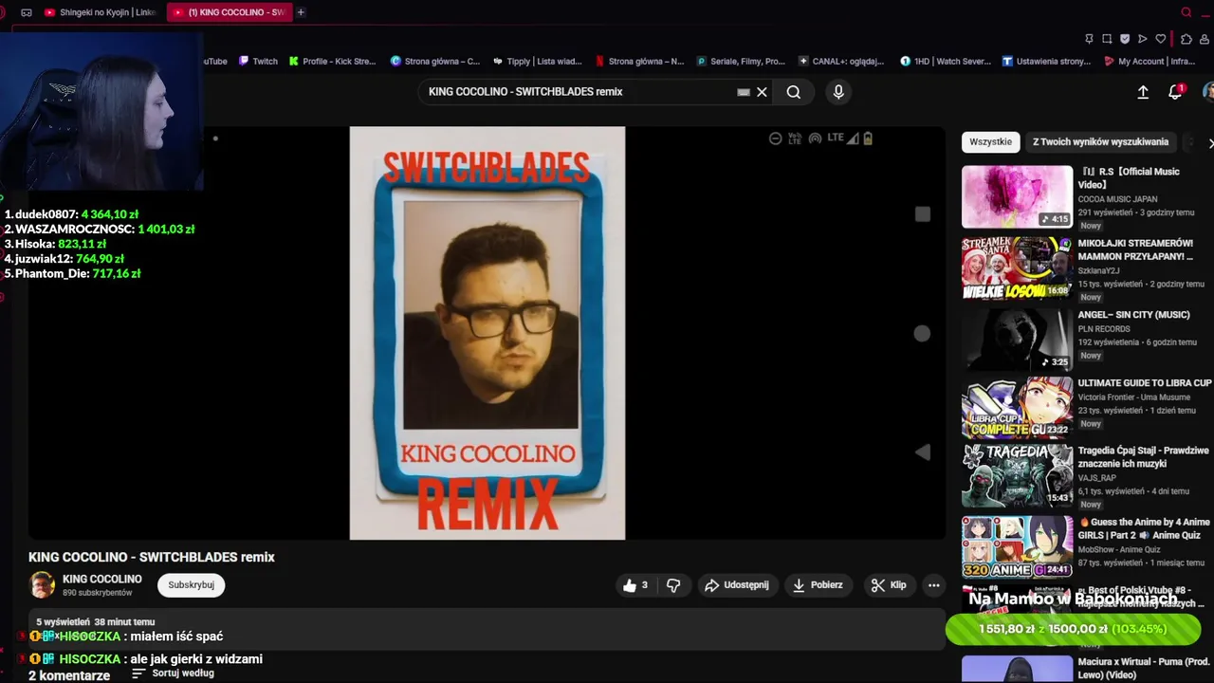Open the ANGEL– SIN CITY video thumbnail
Viewport: 1214px width, 683px height.
tap(1017, 339)
